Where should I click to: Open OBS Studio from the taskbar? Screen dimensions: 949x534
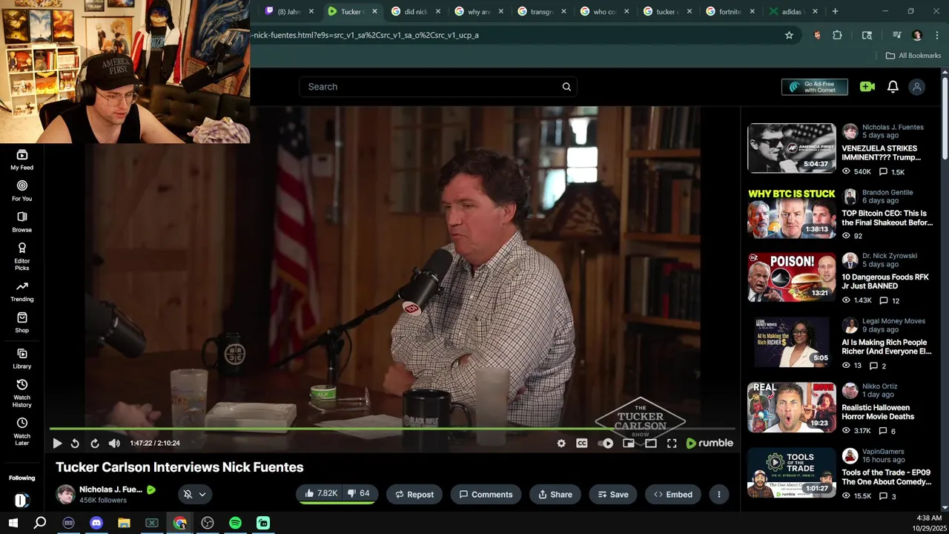[208, 523]
